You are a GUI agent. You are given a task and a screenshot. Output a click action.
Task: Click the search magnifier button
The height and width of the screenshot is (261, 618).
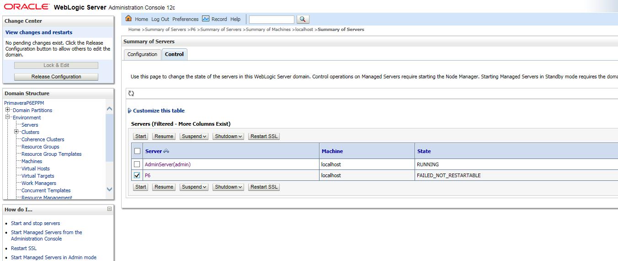pos(303,19)
